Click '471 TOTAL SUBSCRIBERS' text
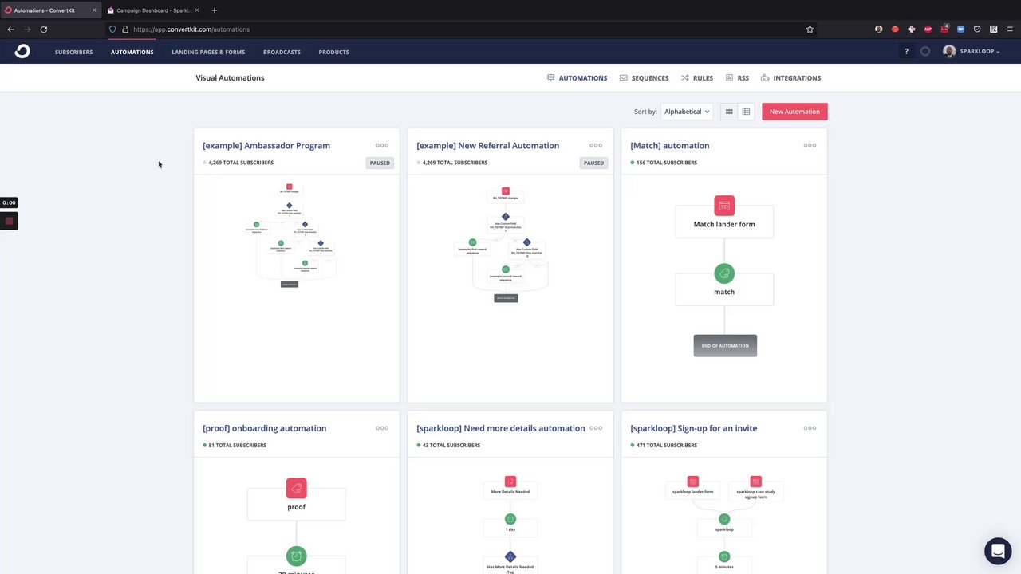1021x574 pixels. pyautogui.click(x=667, y=446)
